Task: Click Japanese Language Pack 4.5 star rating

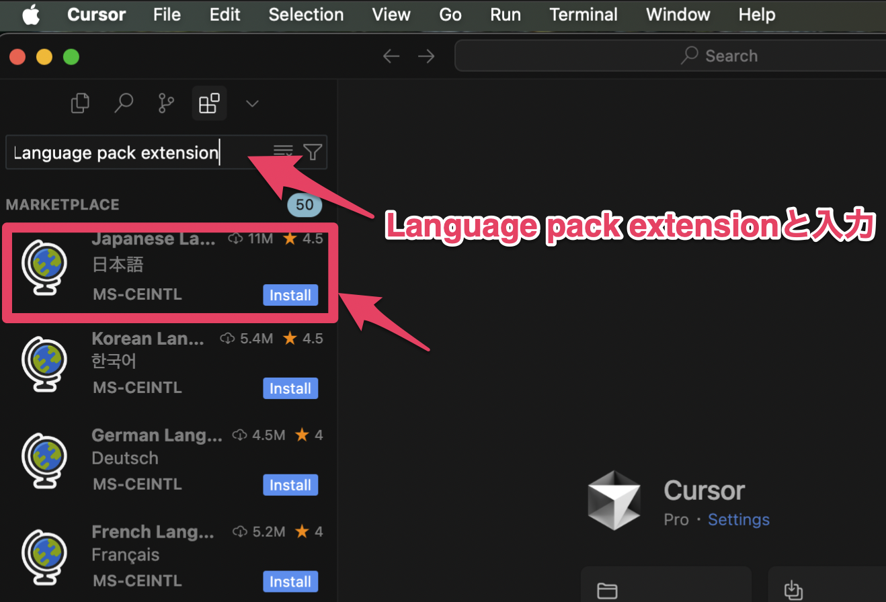Action: 303,239
